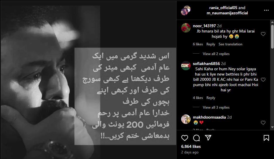Show translation of noor_143197's comment
The image size is (274, 159).
(230, 44)
